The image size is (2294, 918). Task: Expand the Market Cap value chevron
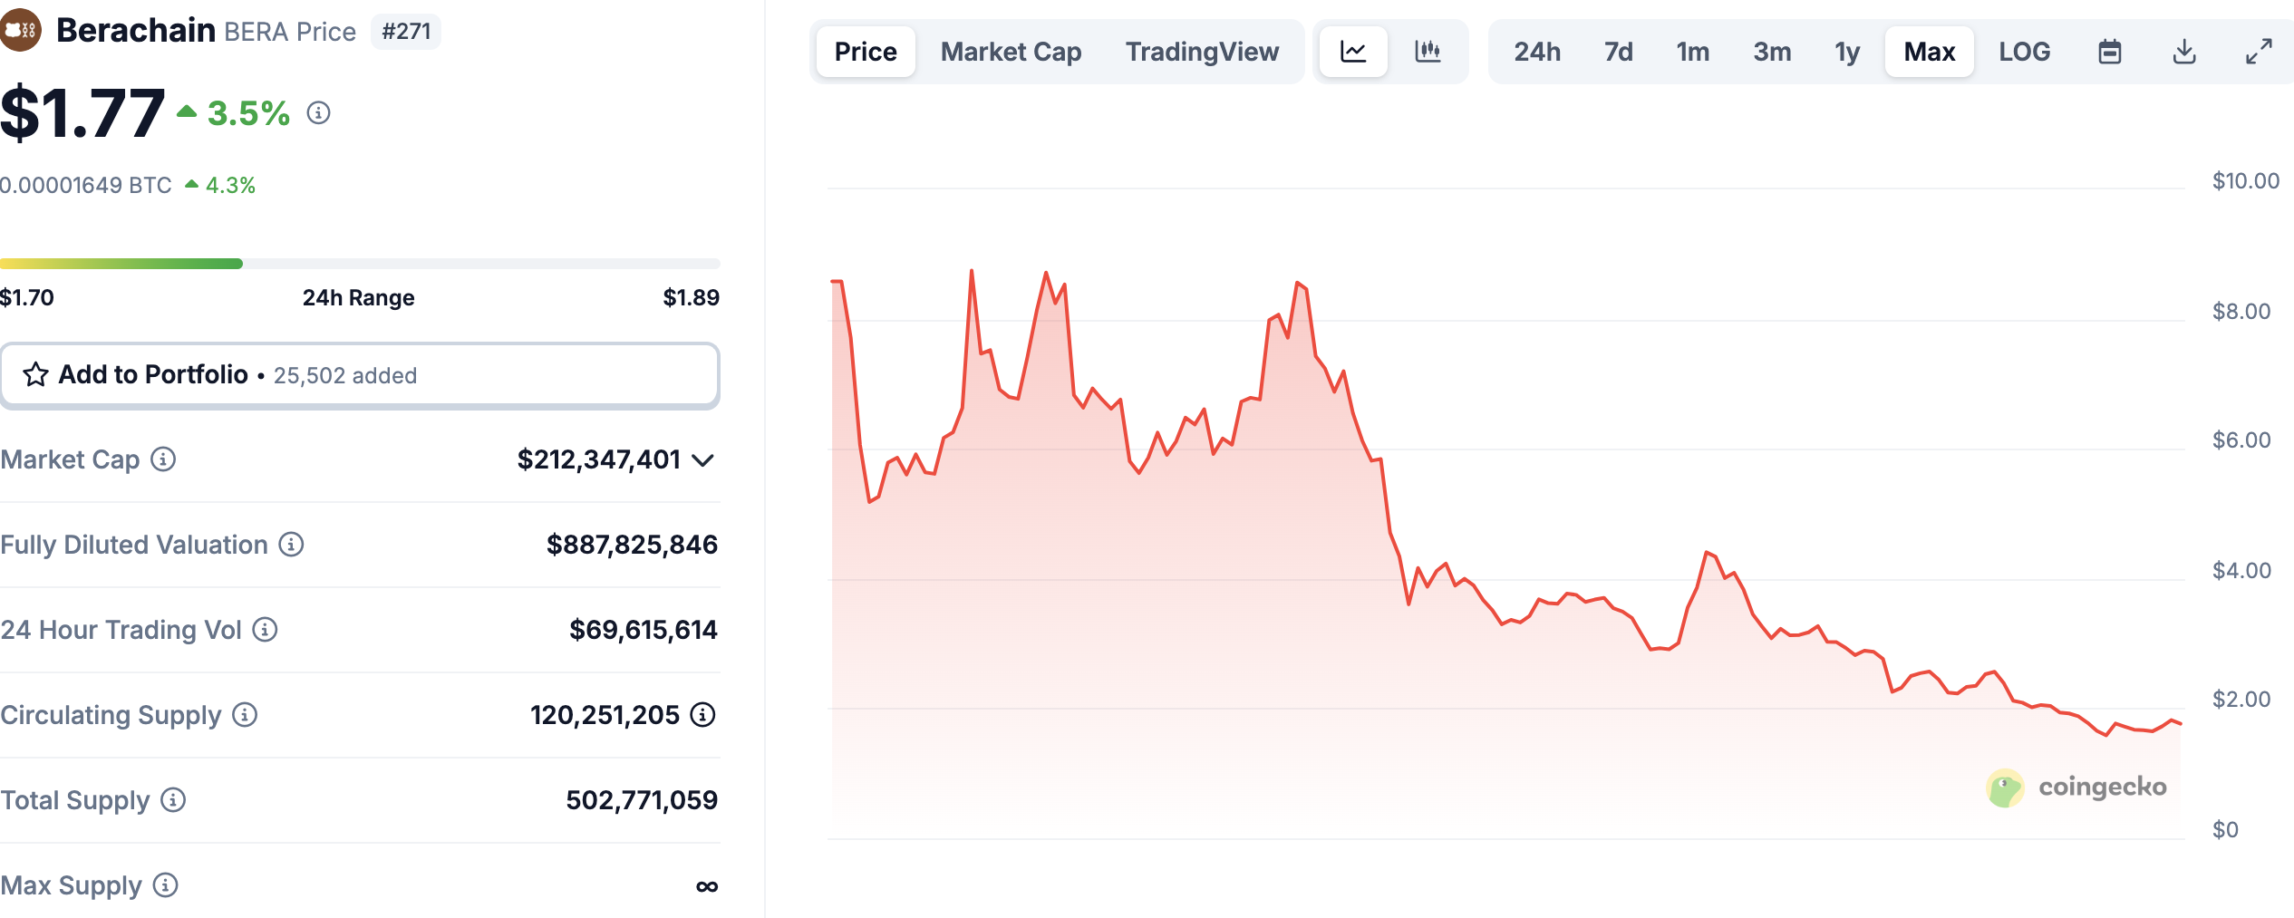click(703, 460)
